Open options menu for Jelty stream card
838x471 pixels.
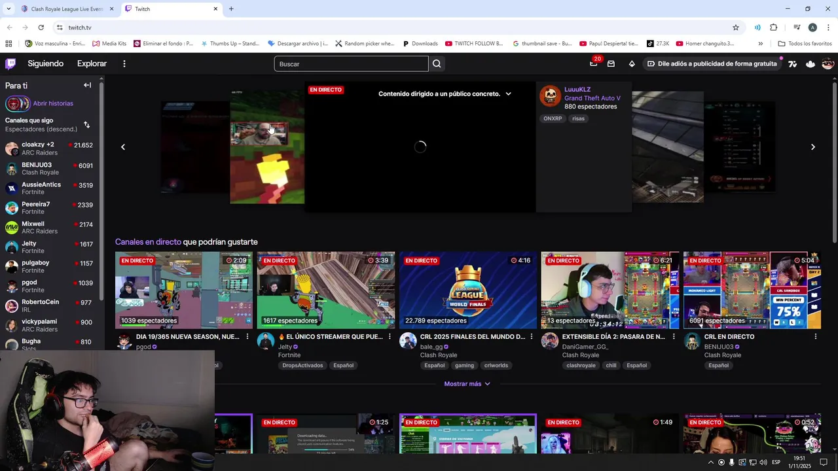click(x=390, y=336)
